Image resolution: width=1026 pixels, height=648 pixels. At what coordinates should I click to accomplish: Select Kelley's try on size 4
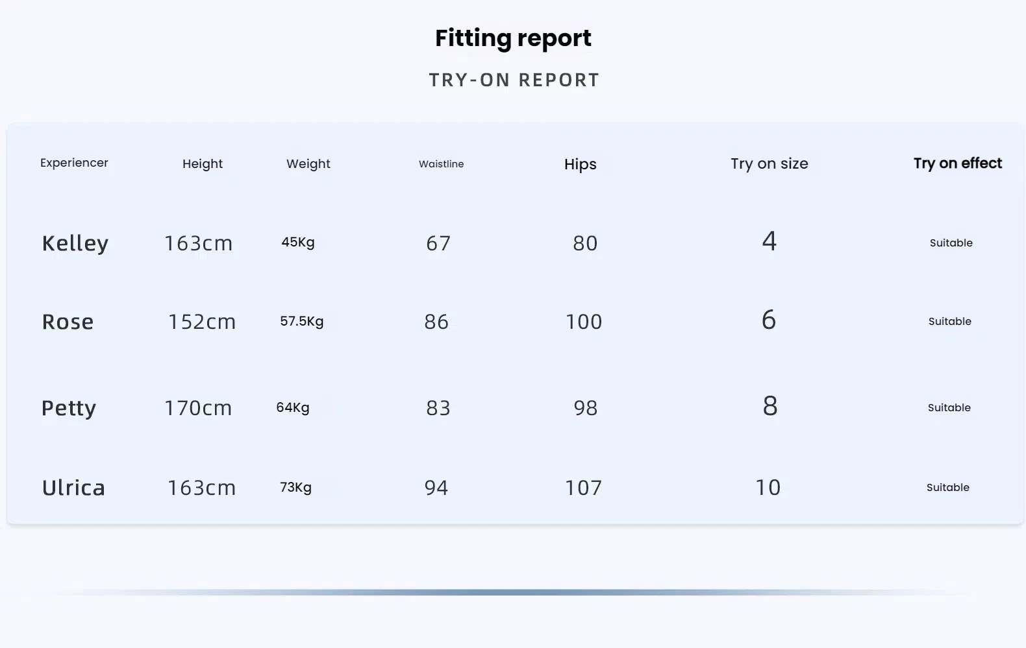[769, 241]
